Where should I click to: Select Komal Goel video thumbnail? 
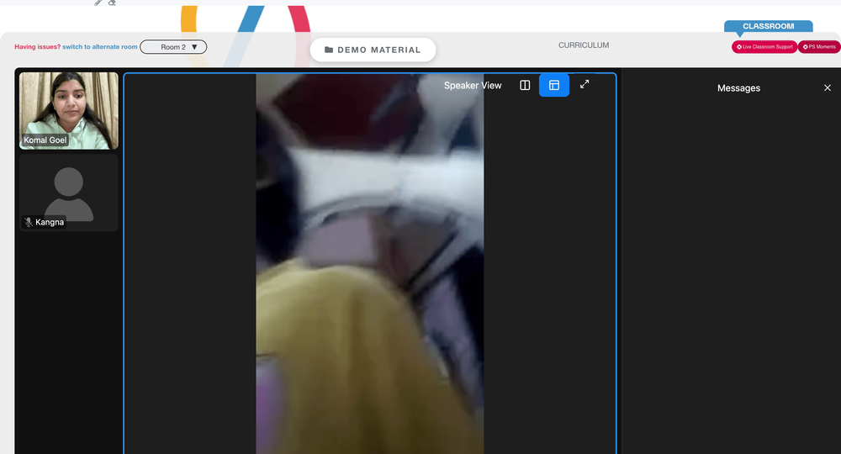(69, 111)
